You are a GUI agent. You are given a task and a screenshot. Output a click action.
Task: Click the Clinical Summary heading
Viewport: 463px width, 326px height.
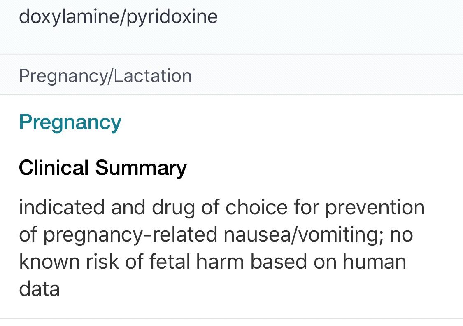click(x=102, y=168)
